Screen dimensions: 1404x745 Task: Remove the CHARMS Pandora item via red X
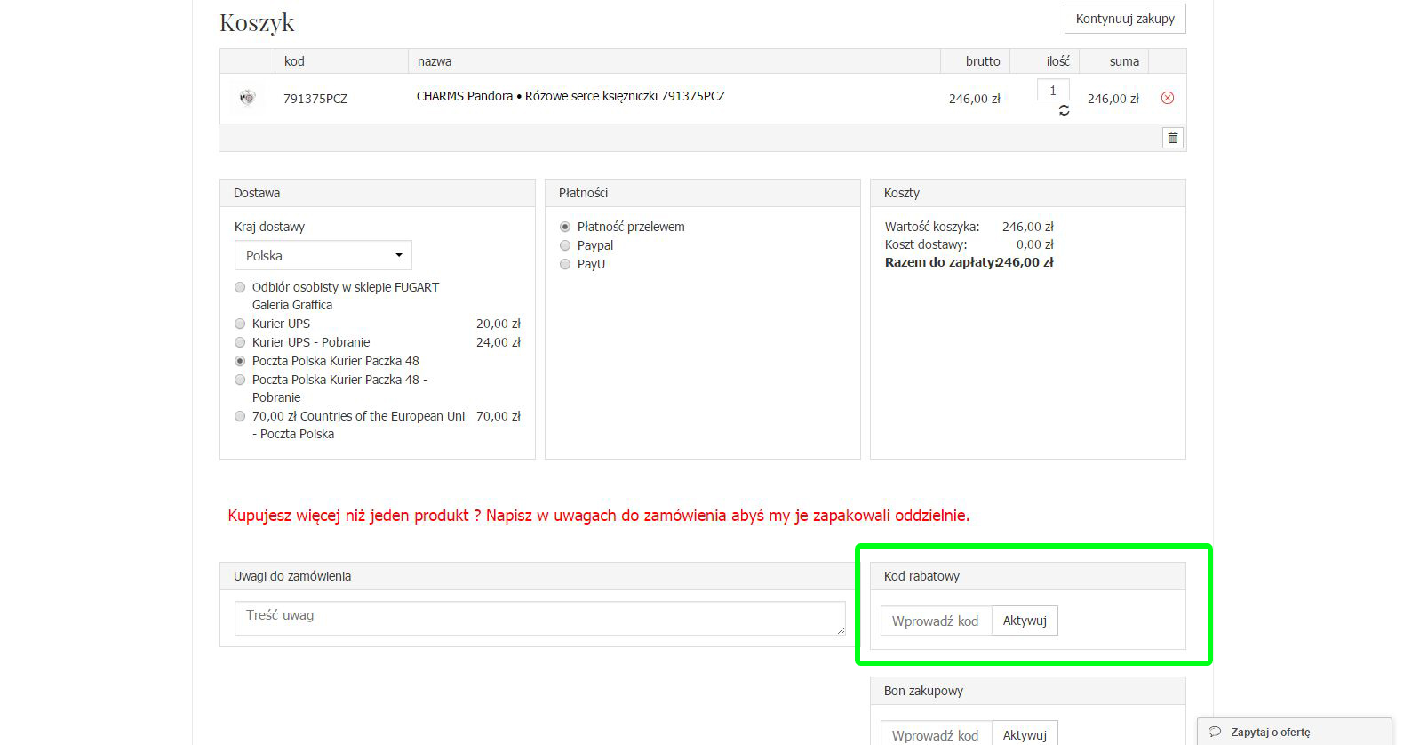point(1168,98)
